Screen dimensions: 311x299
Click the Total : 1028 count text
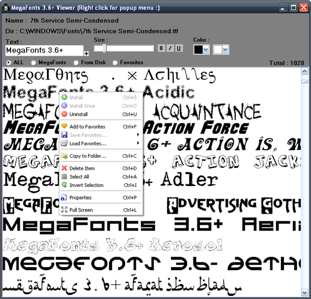(286, 63)
